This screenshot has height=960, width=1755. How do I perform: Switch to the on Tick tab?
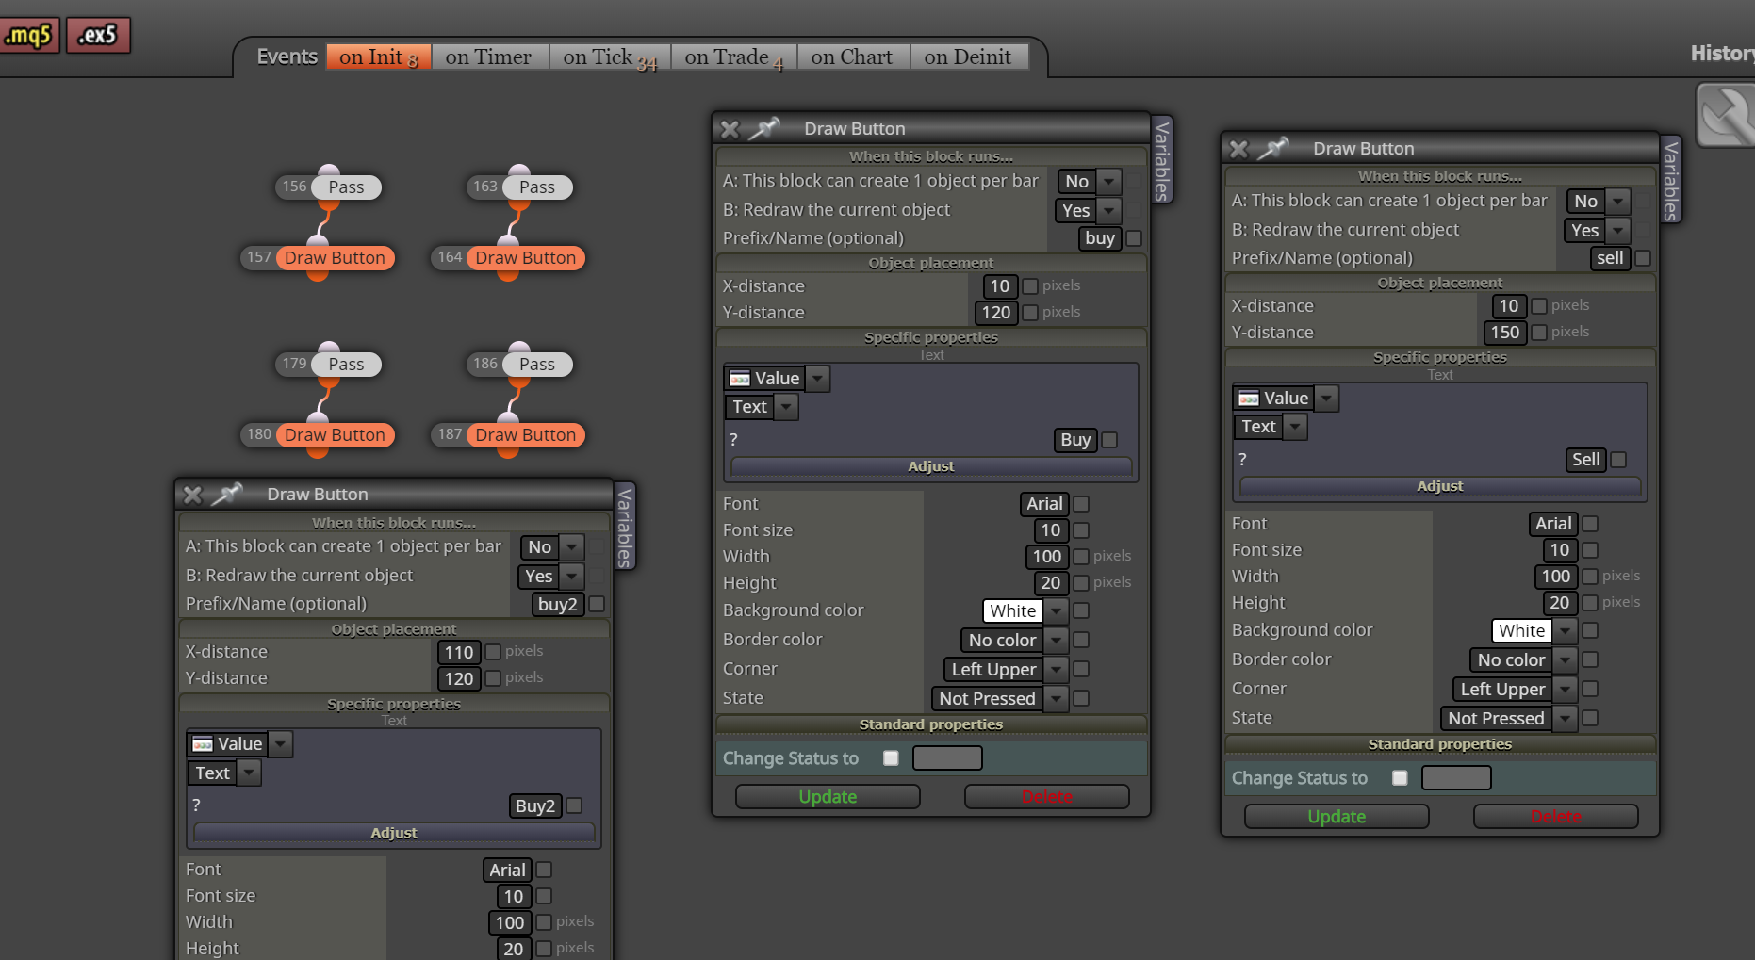tap(610, 57)
